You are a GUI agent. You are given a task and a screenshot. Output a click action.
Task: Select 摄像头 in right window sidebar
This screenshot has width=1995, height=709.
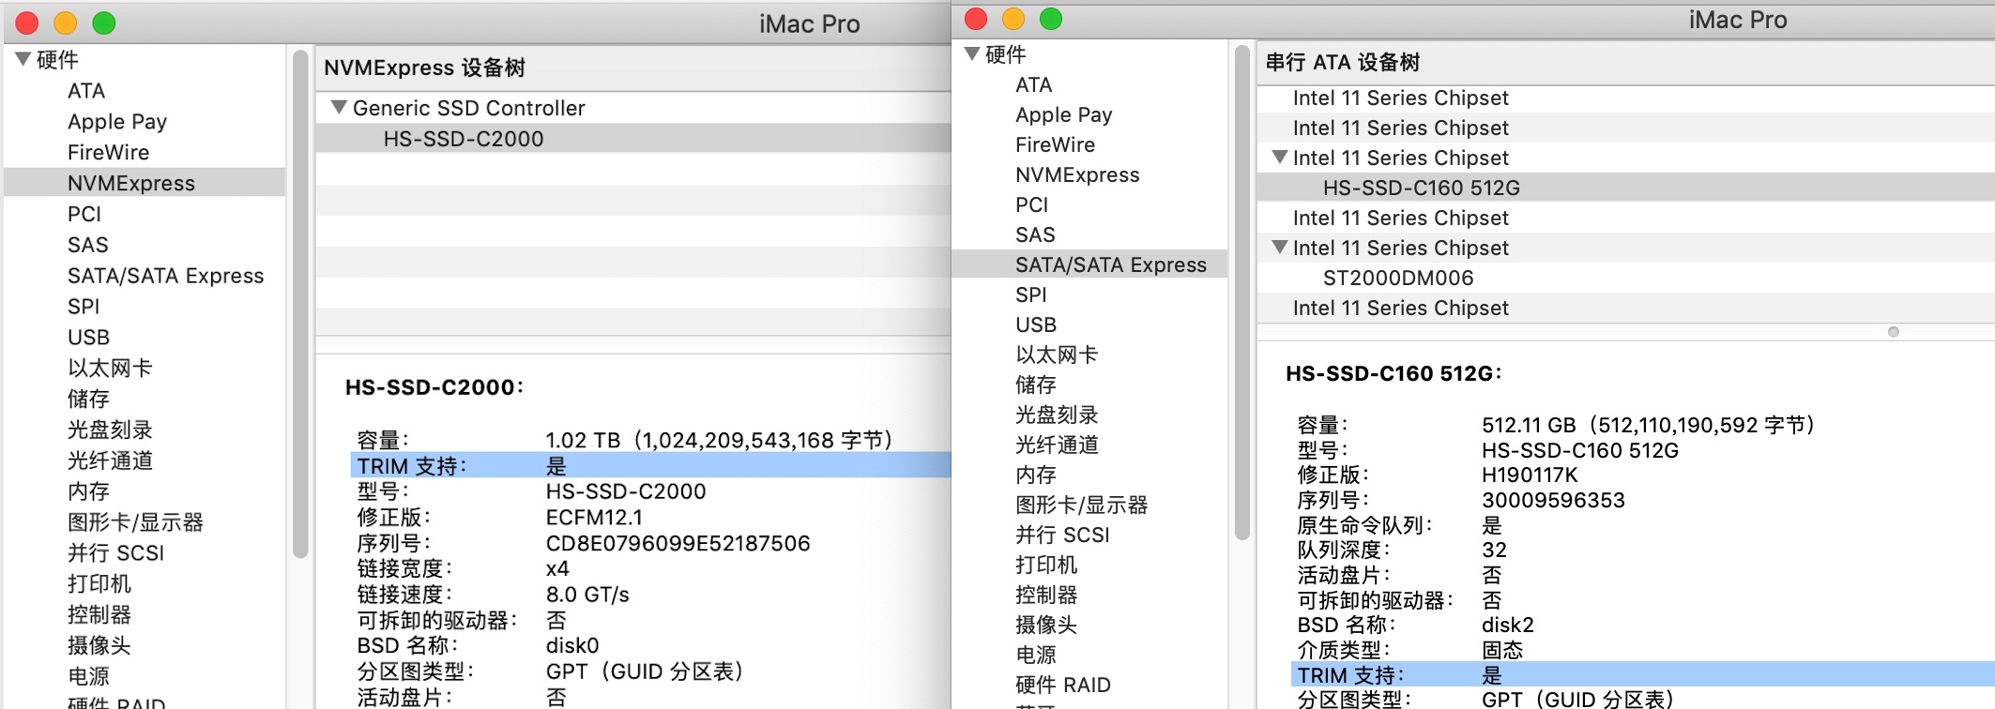[x=1046, y=625]
